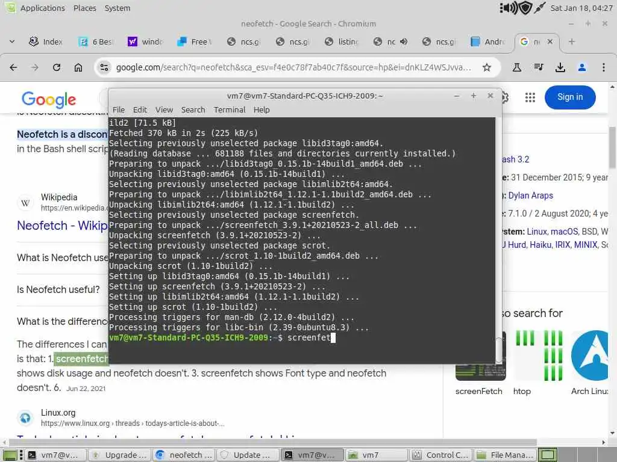Open media controls icon in Chromium toolbar

click(x=538, y=67)
